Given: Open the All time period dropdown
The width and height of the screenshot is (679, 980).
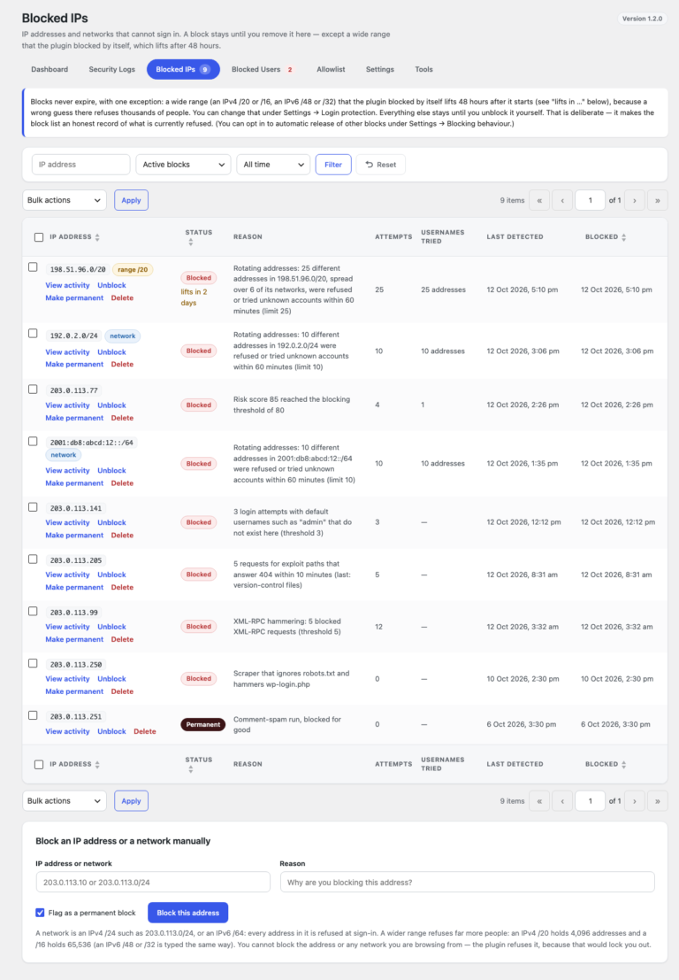Looking at the screenshot, I should [x=273, y=165].
